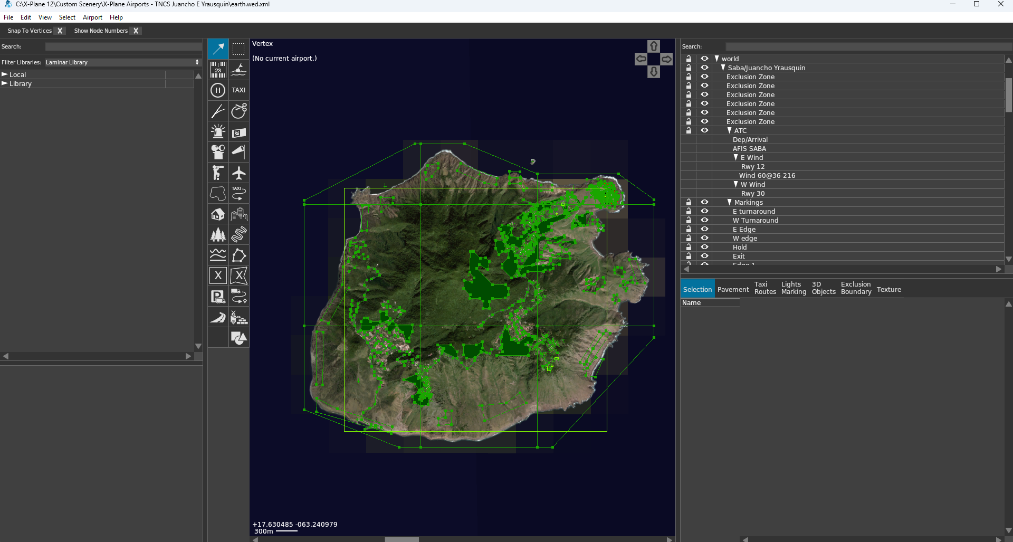
Task: Open the Airport menu
Action: pos(92,17)
